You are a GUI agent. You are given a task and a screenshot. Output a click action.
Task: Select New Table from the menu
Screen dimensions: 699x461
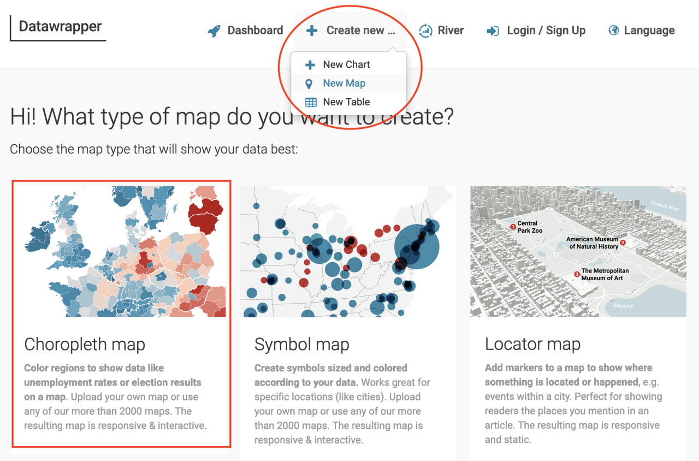coord(346,102)
